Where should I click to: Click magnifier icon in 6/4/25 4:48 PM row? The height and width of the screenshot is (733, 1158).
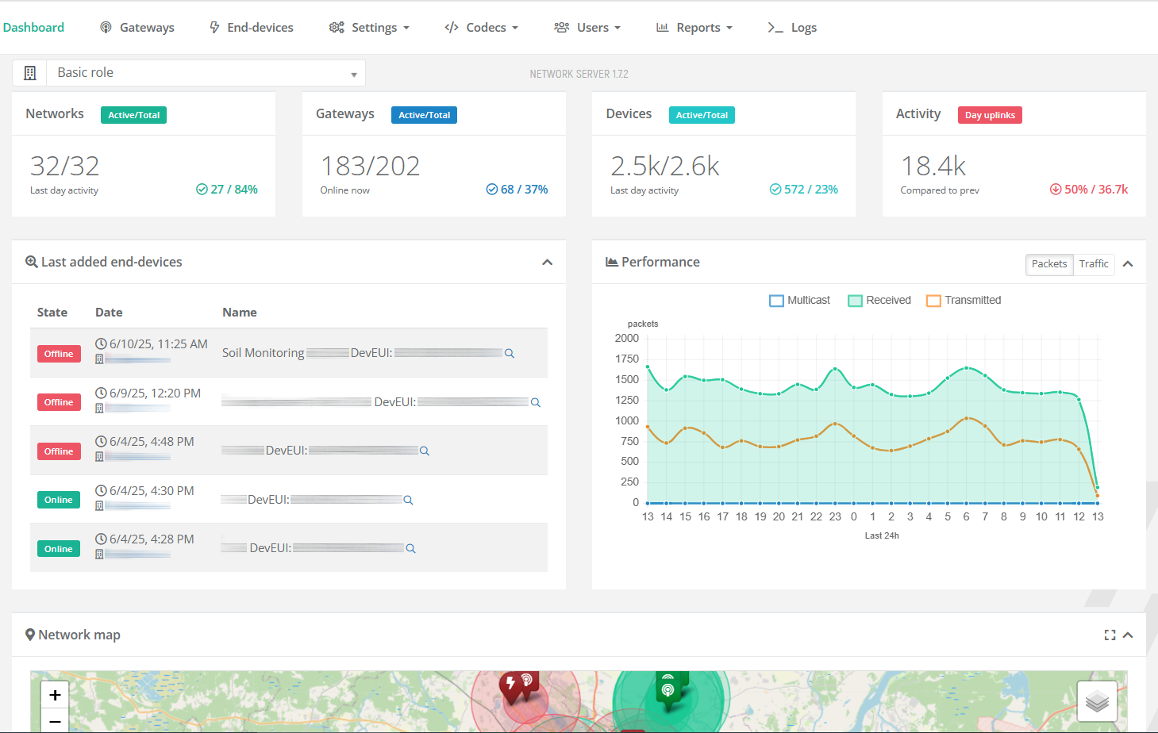pos(425,451)
